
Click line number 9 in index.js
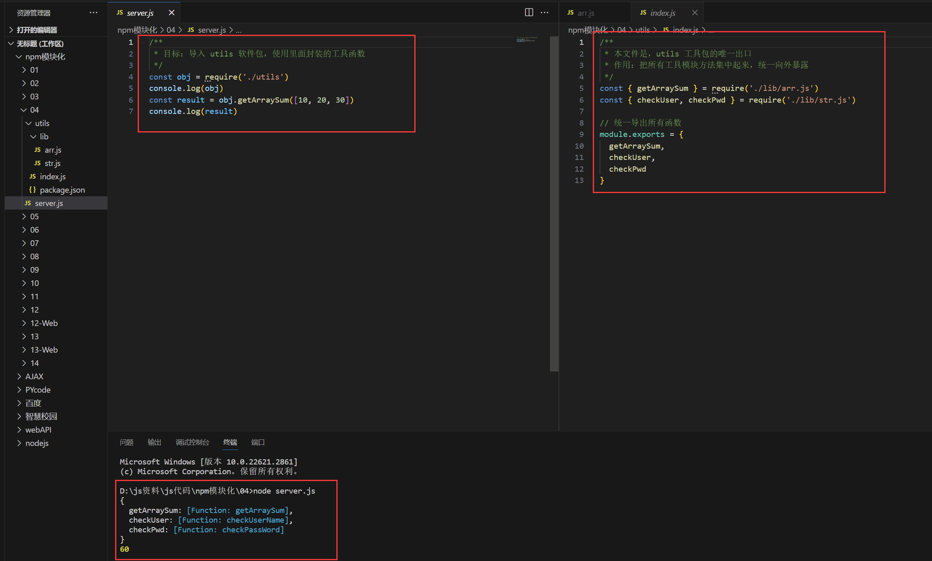pyautogui.click(x=581, y=134)
